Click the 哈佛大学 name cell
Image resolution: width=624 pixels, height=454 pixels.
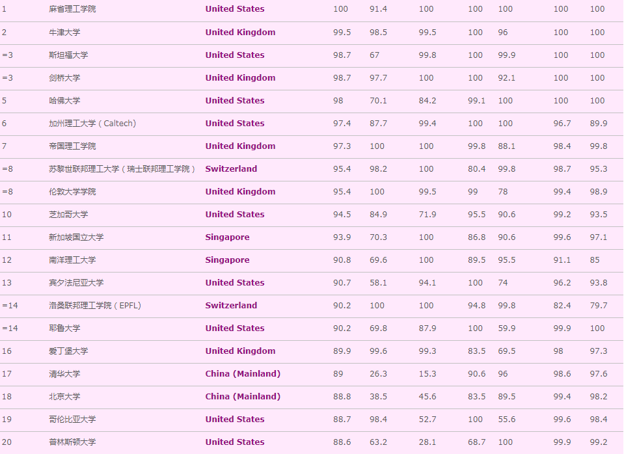[64, 100]
